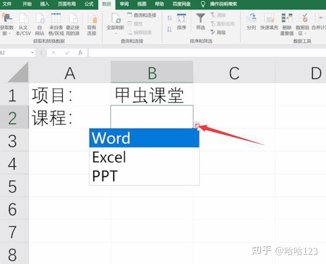Confirm the entry with the formula bar checkmark
The image size is (326, 264).
pos(67,53)
